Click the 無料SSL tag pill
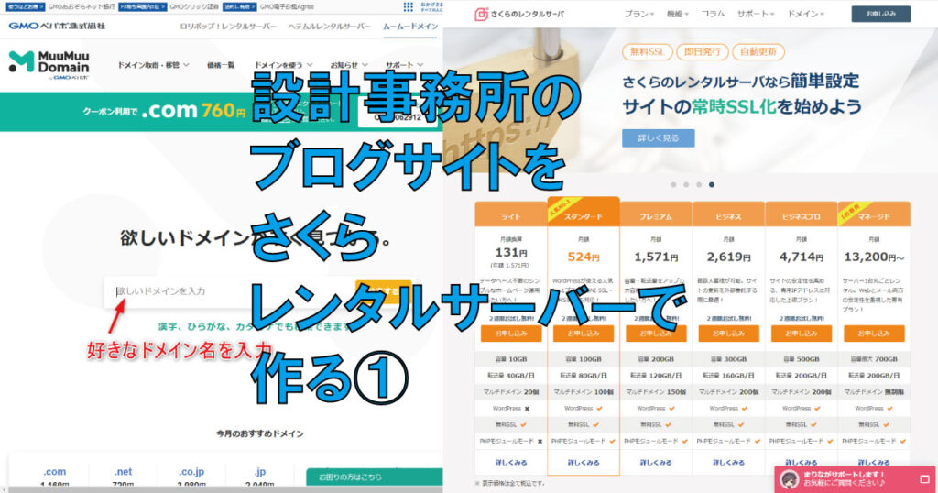This screenshot has width=938, height=493. point(648,52)
